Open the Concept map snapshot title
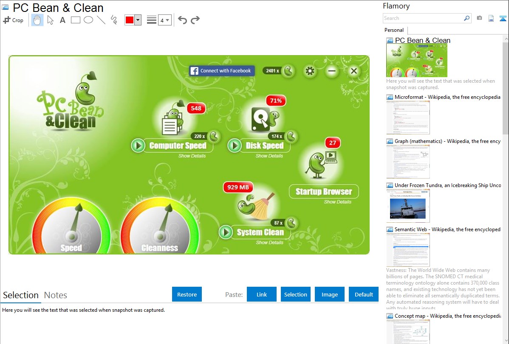Viewport: 509px width, 344px height. click(447, 316)
